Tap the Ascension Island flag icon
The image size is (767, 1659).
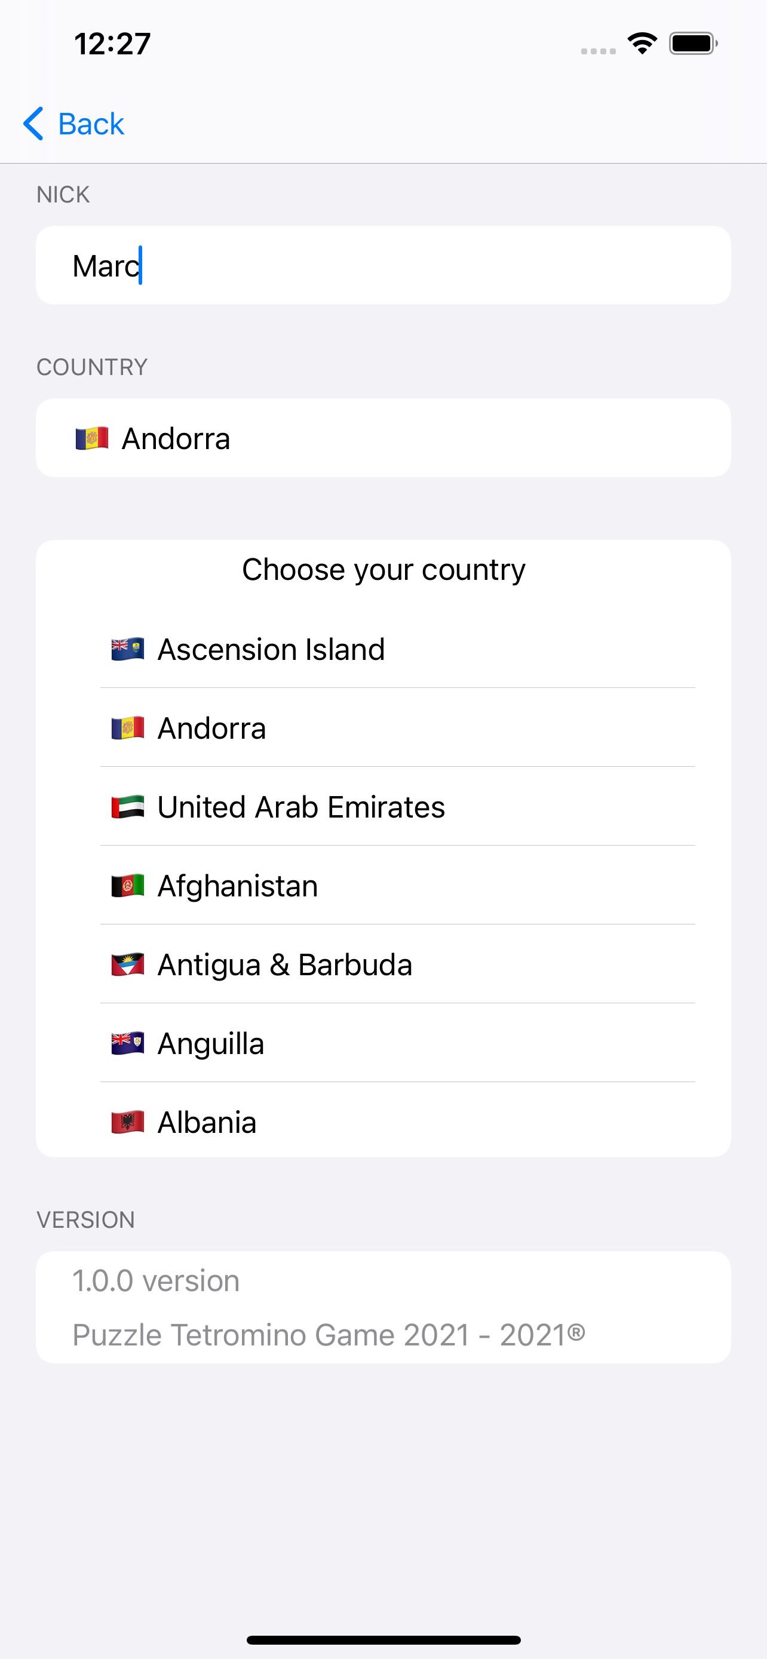coord(127,649)
